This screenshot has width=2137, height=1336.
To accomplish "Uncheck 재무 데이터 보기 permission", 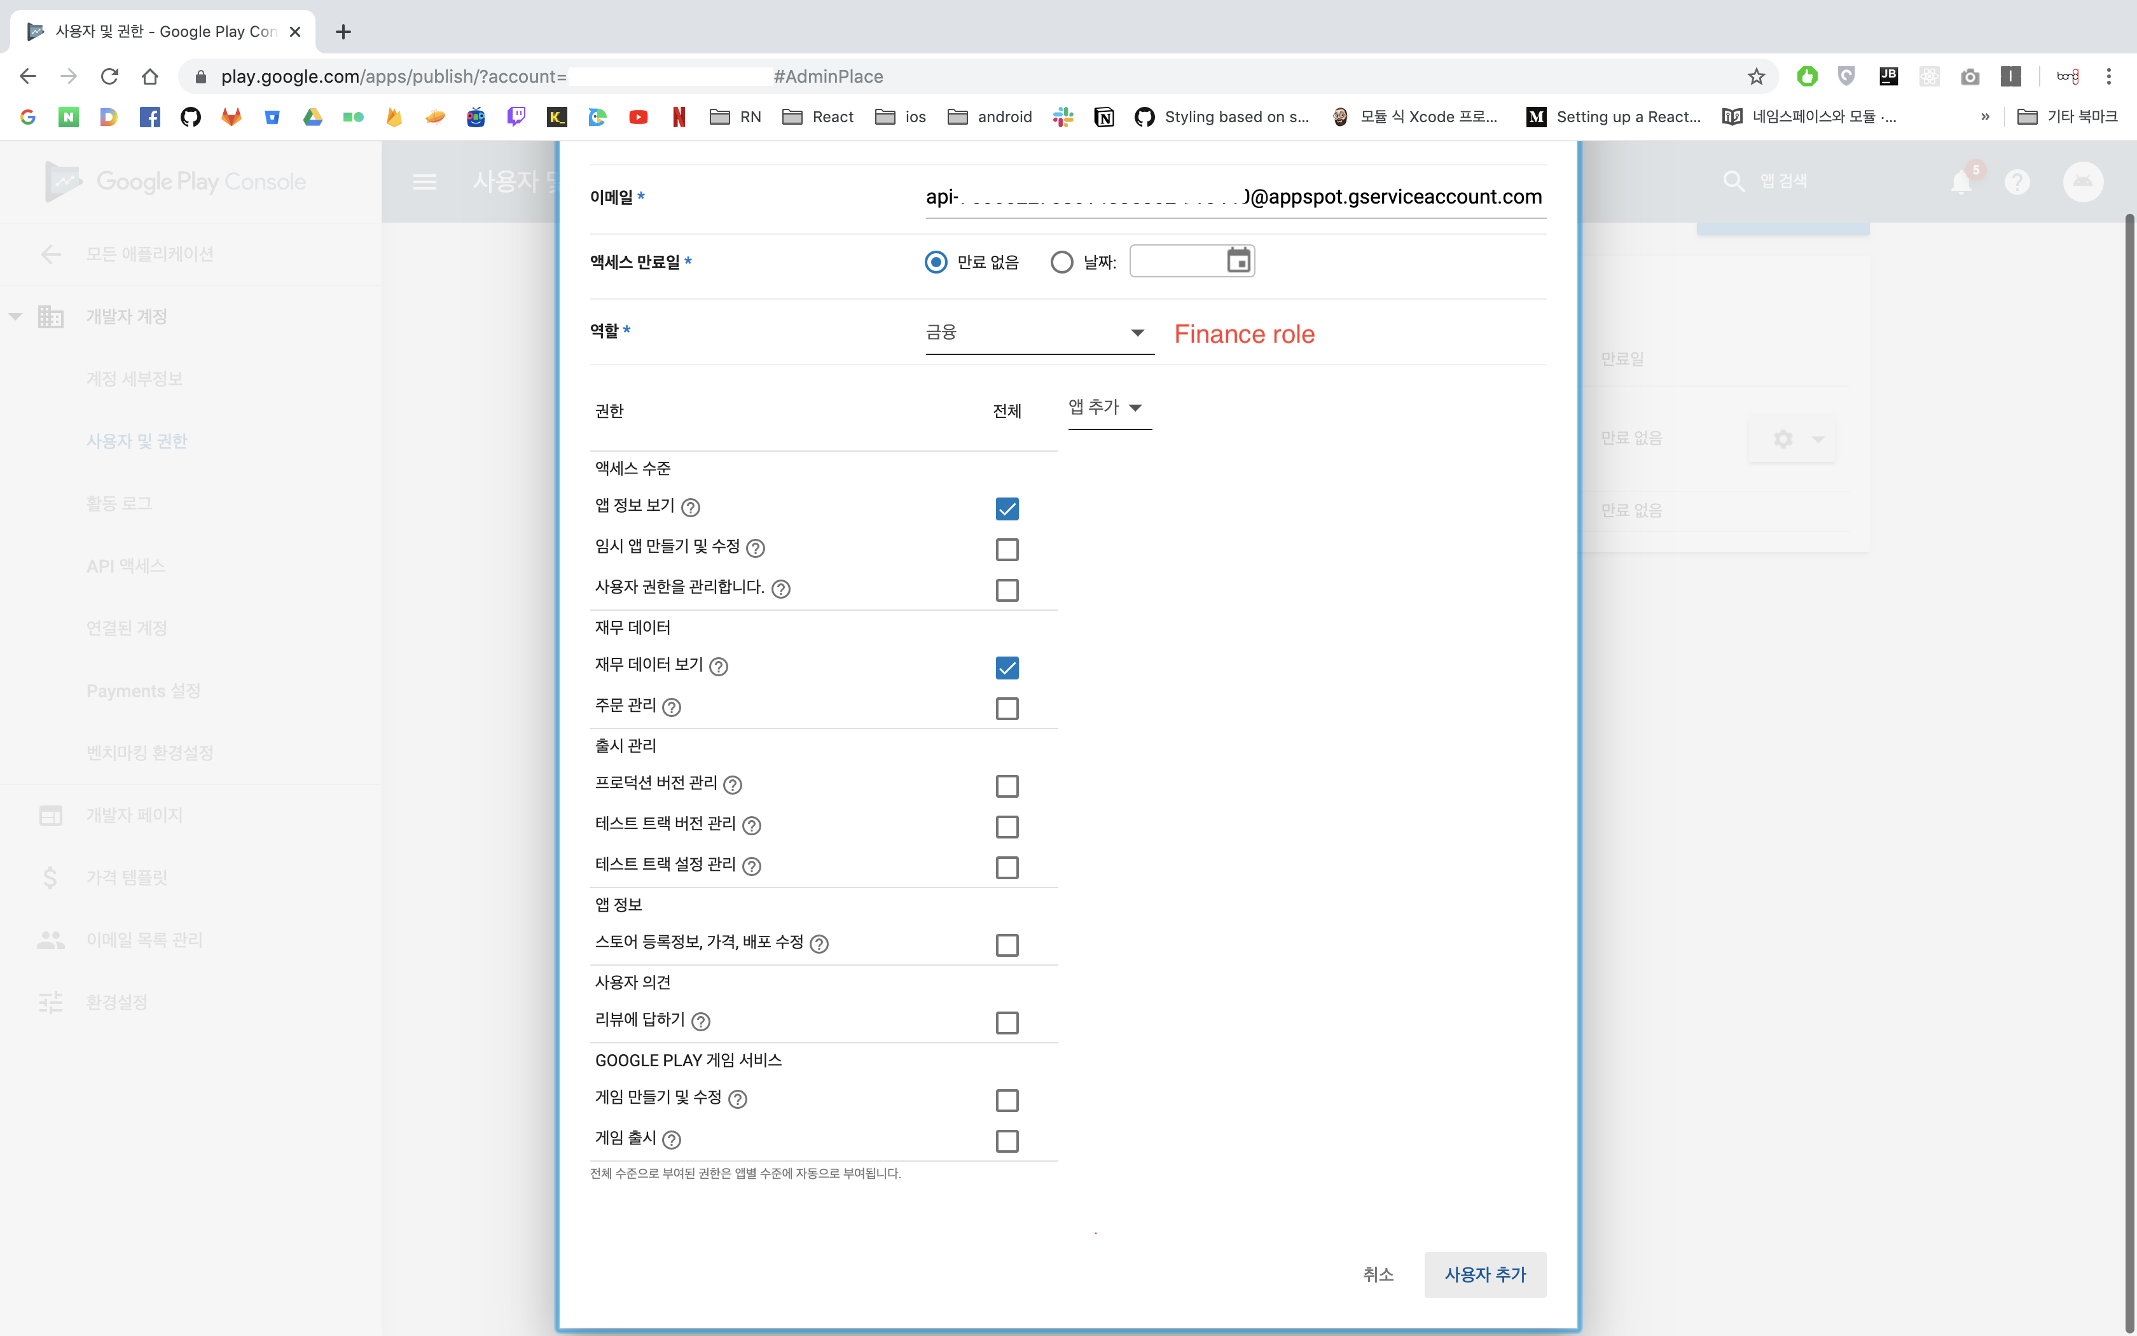I will (1007, 668).
